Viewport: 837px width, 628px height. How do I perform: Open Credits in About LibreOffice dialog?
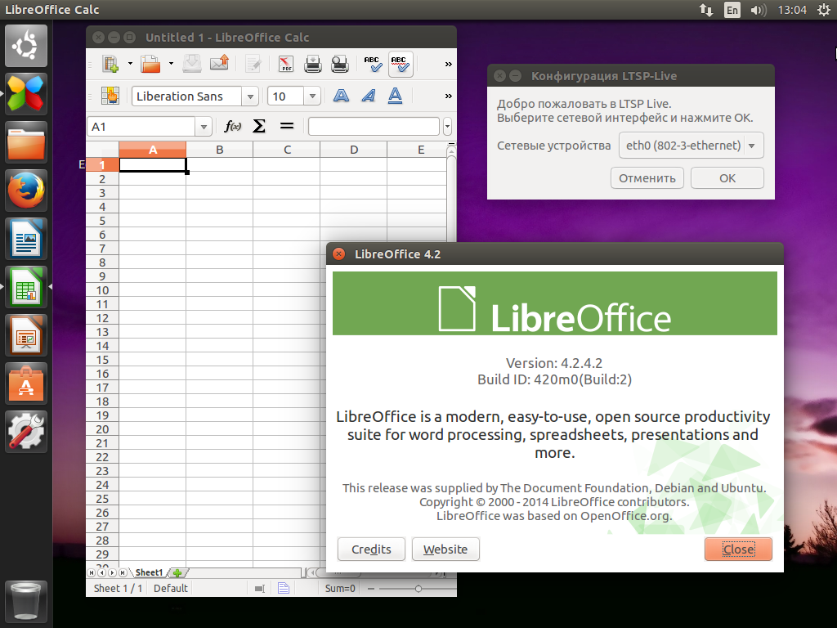[x=371, y=549]
